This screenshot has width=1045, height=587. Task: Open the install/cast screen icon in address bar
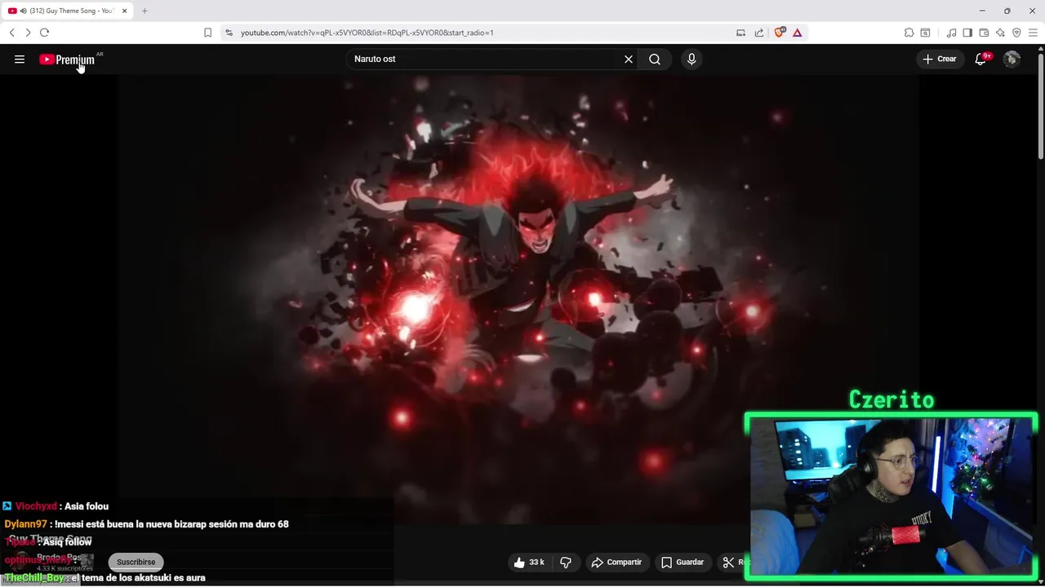point(740,33)
